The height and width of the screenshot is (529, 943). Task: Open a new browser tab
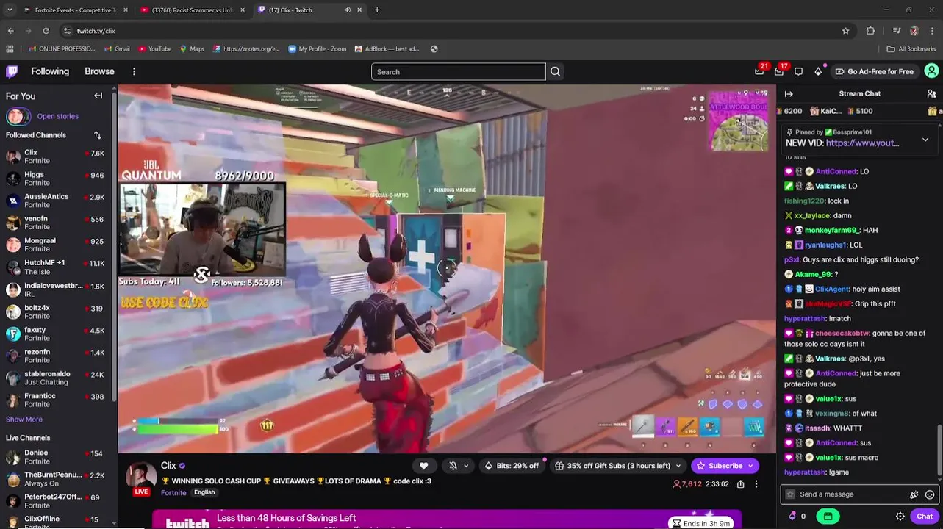point(377,10)
